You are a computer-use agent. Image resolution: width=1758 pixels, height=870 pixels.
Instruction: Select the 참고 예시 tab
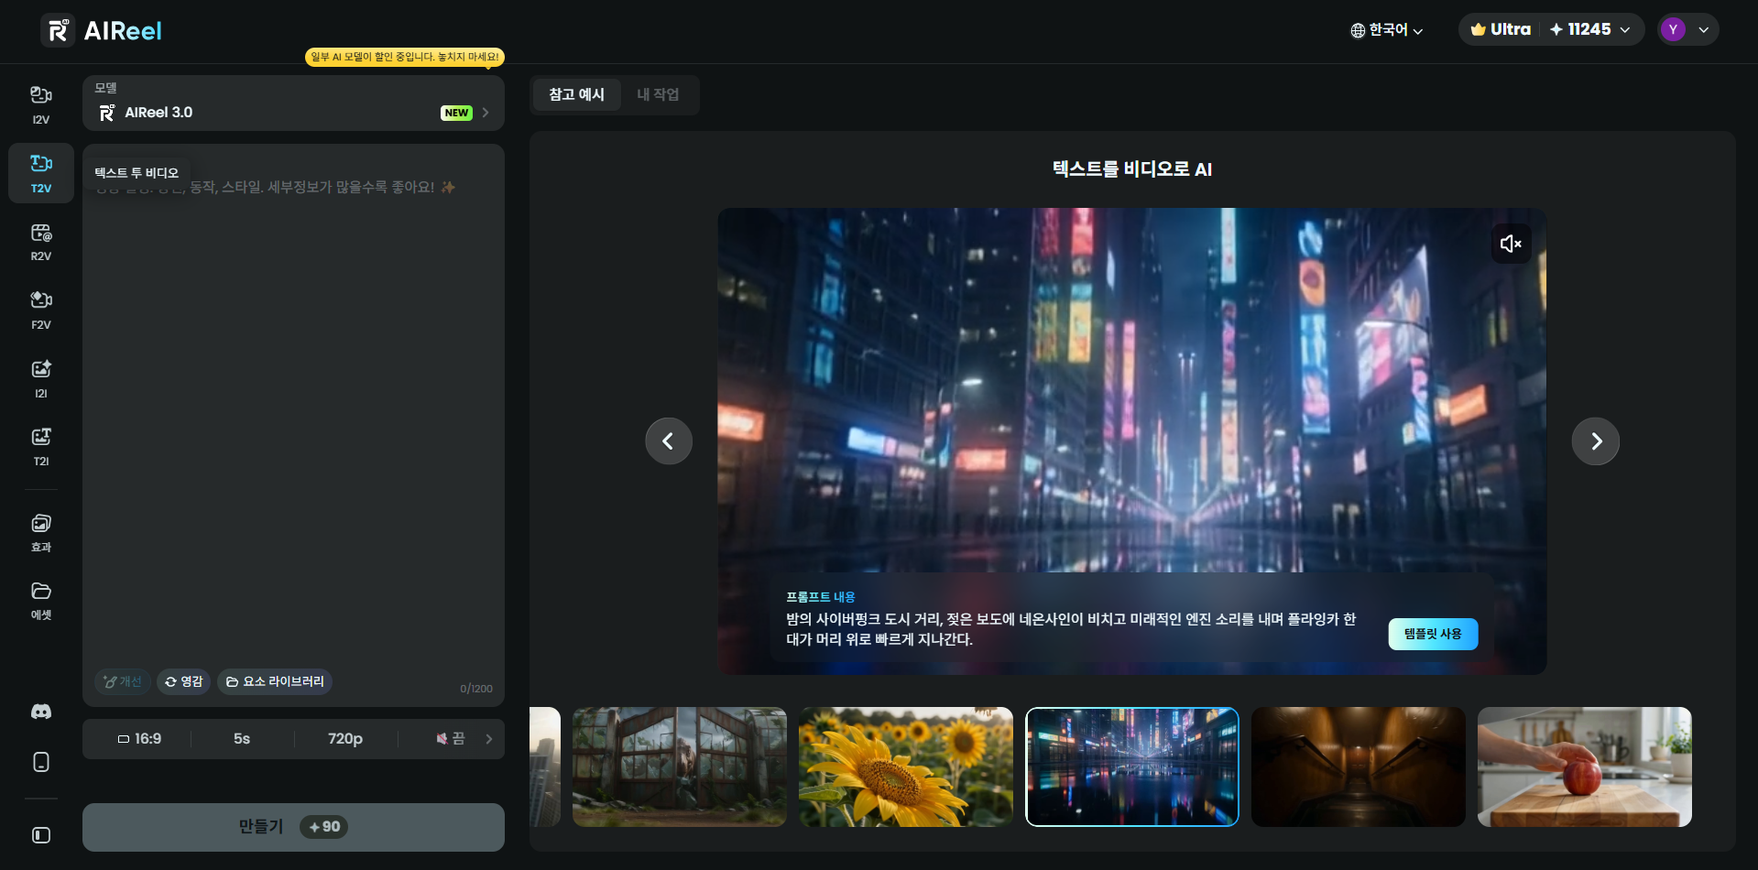576,94
